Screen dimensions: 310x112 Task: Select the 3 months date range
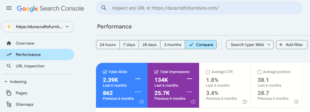pyautogui.click(x=172, y=45)
